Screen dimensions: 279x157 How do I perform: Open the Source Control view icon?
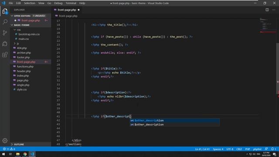pyautogui.click(x=5, y=33)
